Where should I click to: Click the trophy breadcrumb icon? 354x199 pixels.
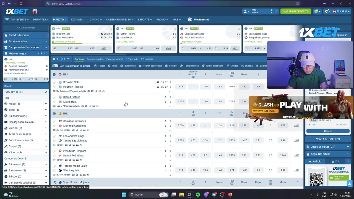68,59
